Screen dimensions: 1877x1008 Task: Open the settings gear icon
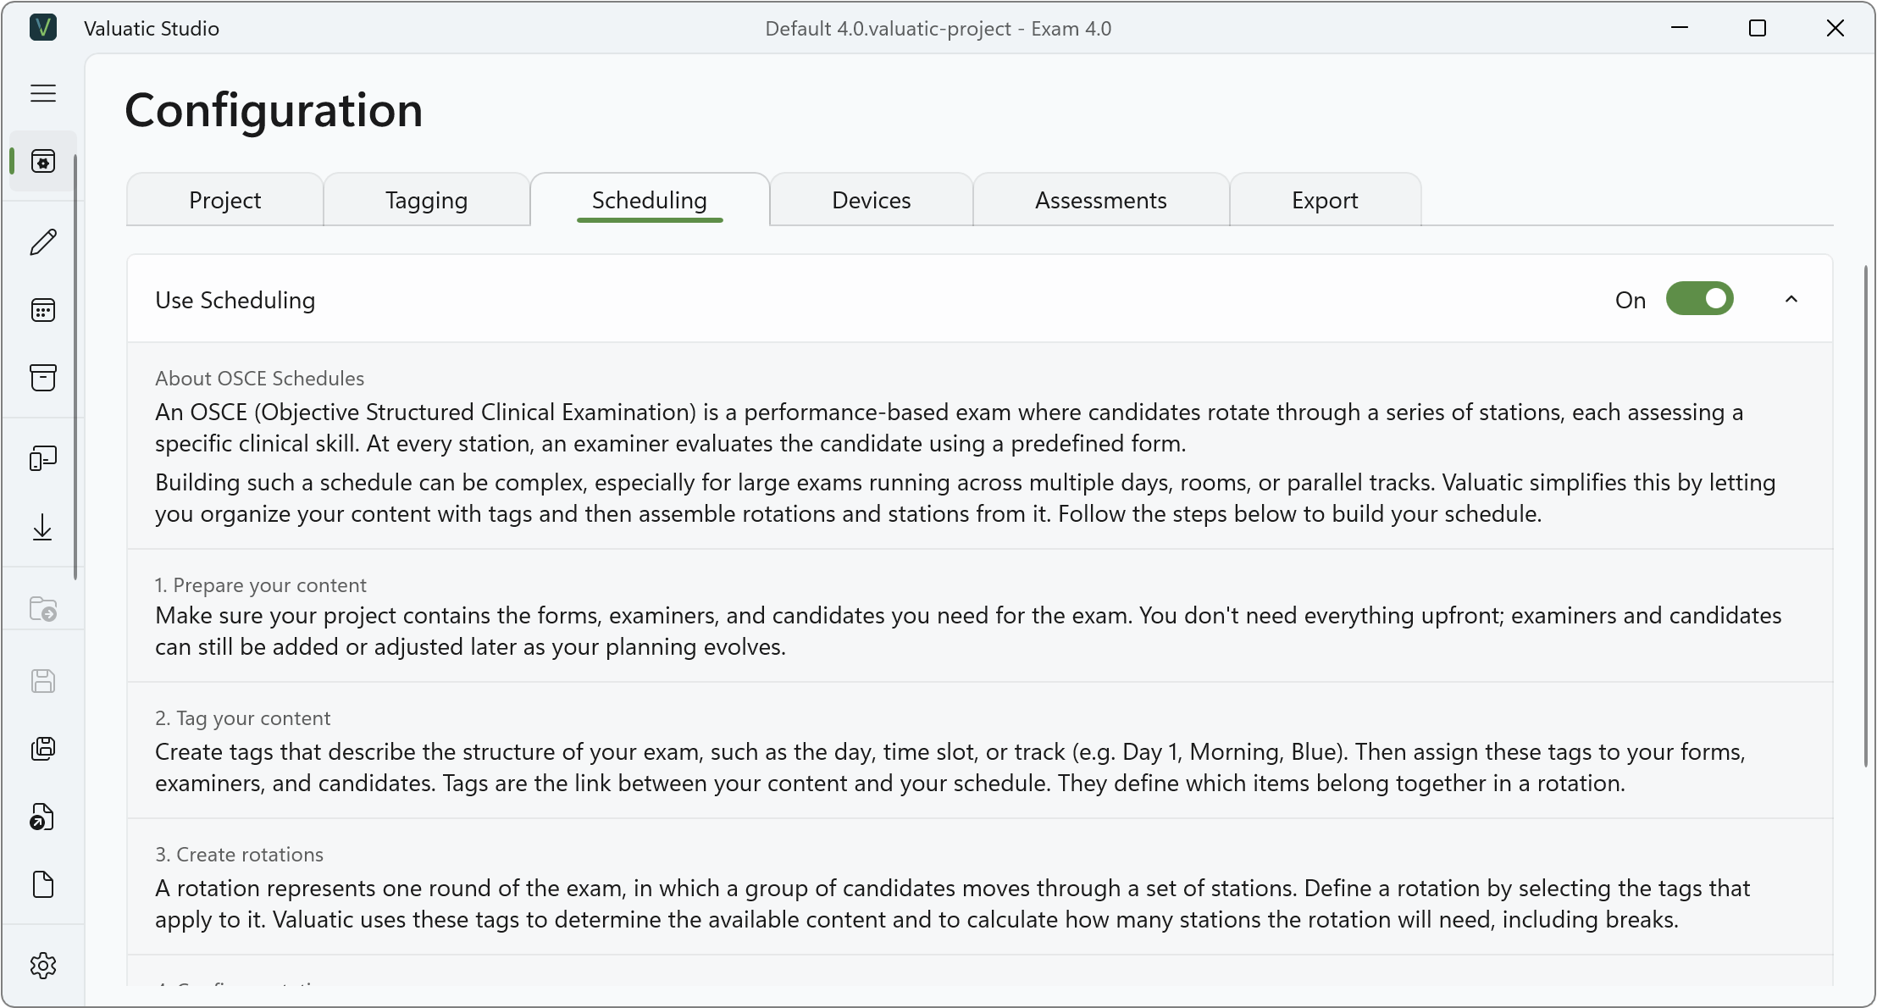(x=43, y=966)
